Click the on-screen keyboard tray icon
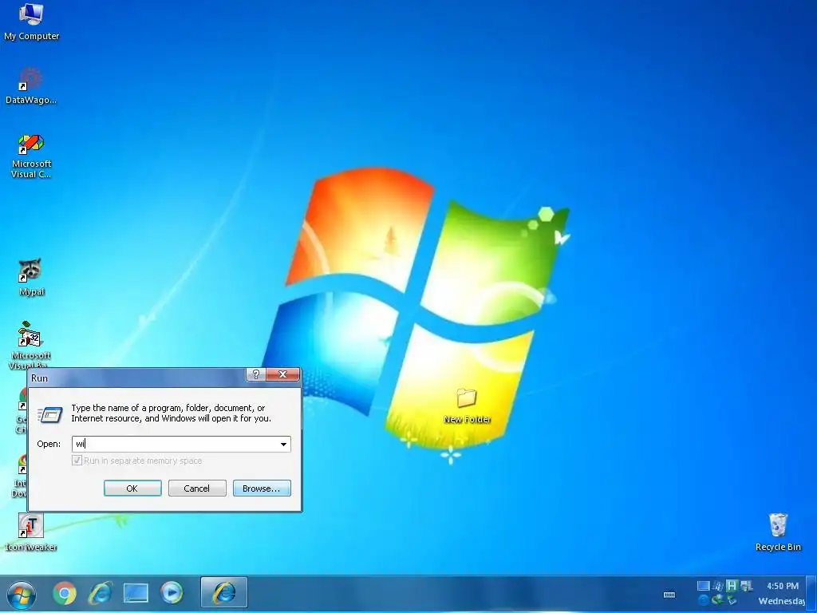 click(669, 594)
